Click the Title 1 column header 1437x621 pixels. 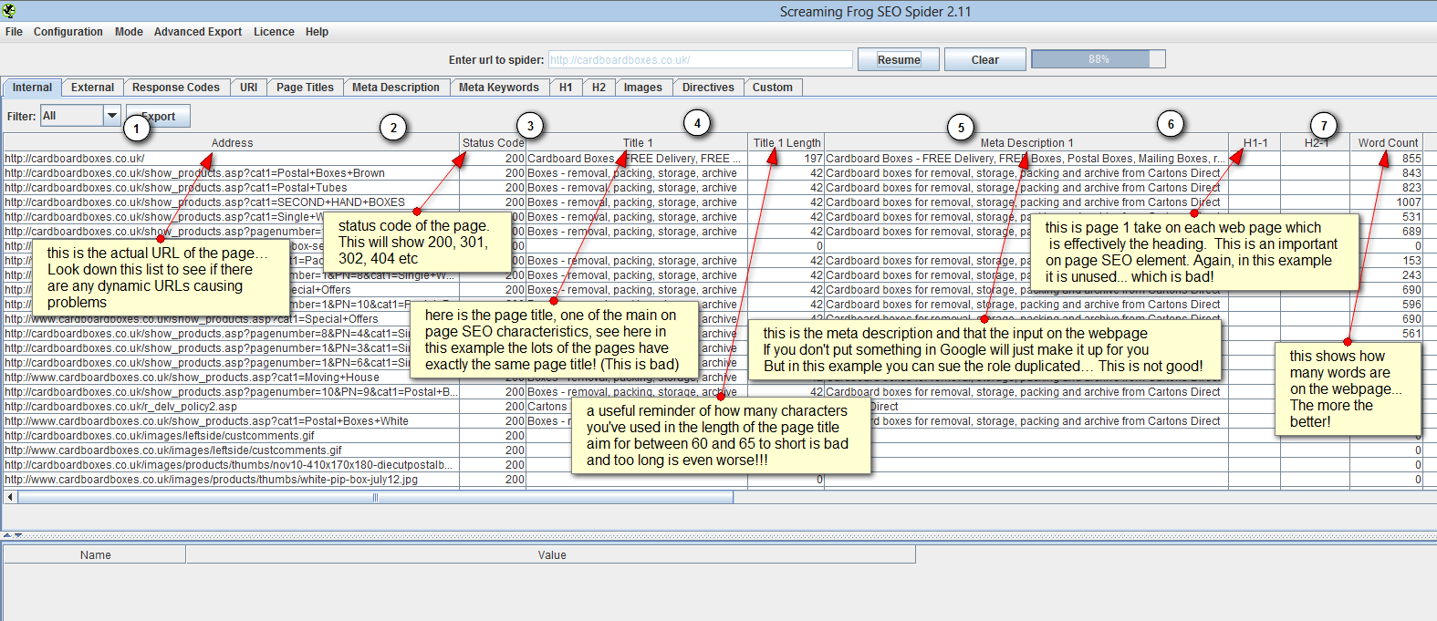637,143
